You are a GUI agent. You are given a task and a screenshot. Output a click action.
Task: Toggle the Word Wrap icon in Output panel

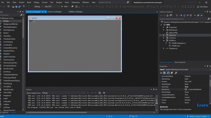pos(104,93)
